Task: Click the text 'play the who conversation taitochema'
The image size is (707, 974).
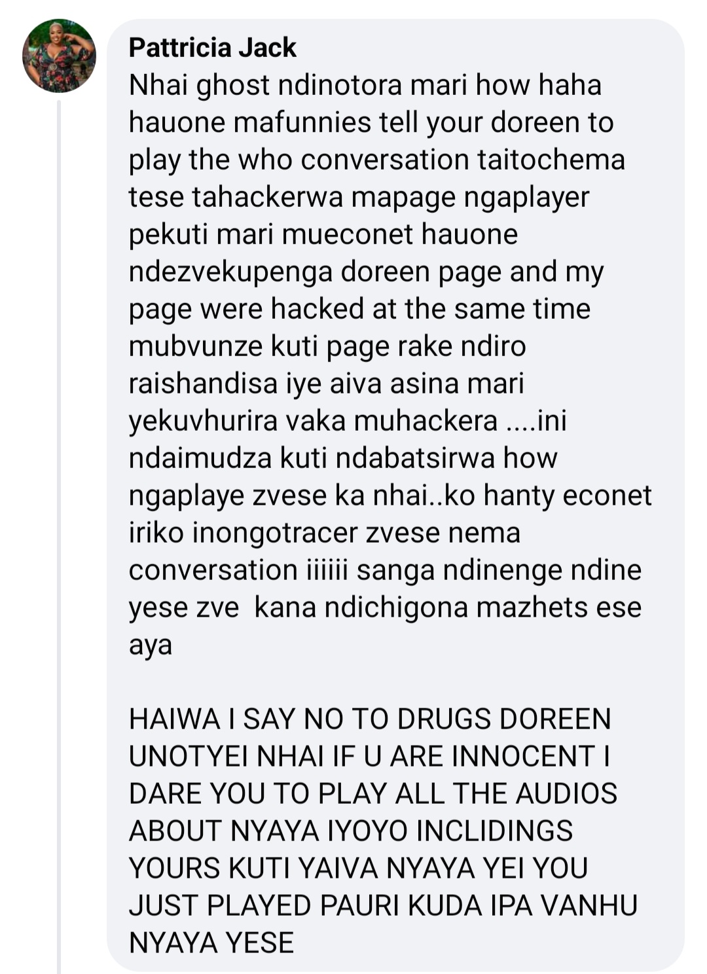Action: [x=377, y=160]
